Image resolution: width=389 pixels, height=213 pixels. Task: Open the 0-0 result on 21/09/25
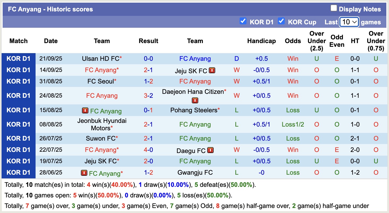pos(148,59)
